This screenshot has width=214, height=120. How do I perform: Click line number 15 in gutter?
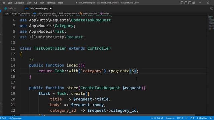pos(13,71)
